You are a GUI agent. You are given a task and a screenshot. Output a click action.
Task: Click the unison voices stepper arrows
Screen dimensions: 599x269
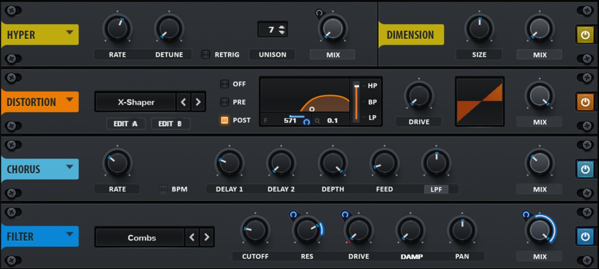[282, 30]
